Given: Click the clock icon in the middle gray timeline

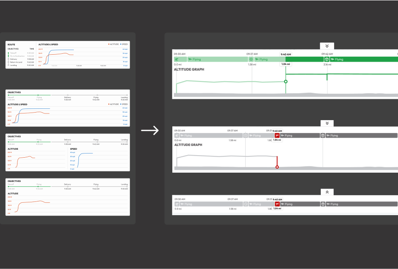Looking at the screenshot, I should pos(245,135).
